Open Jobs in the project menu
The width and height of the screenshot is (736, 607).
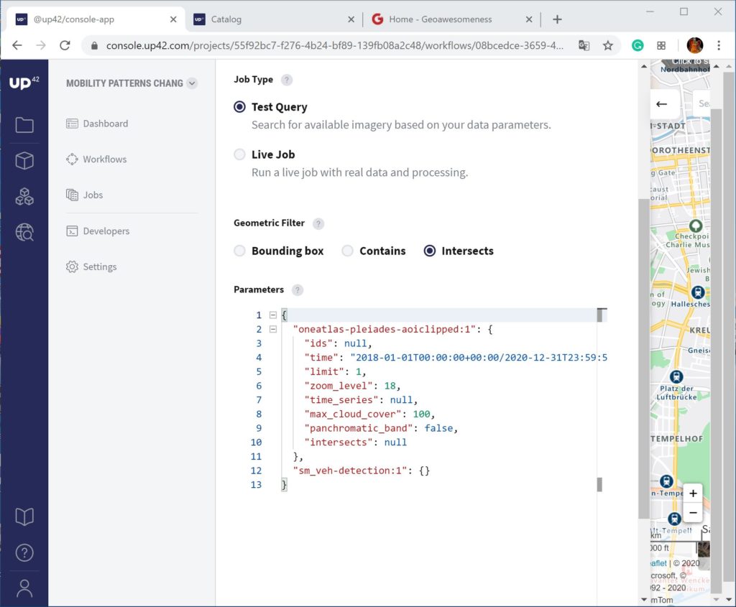pyautogui.click(x=85, y=195)
